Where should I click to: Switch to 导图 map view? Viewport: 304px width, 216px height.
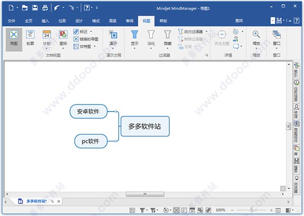14,40
